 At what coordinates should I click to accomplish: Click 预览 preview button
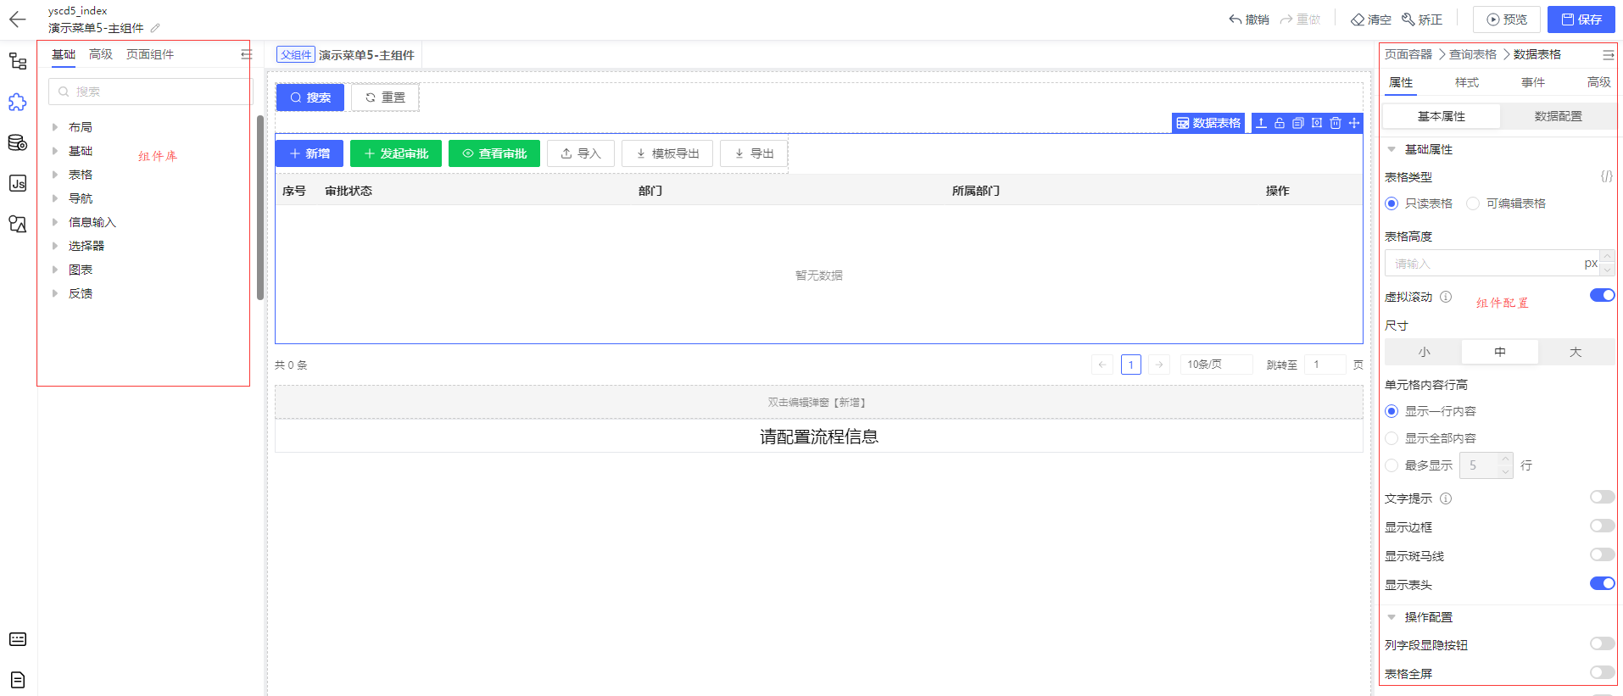tap(1507, 19)
